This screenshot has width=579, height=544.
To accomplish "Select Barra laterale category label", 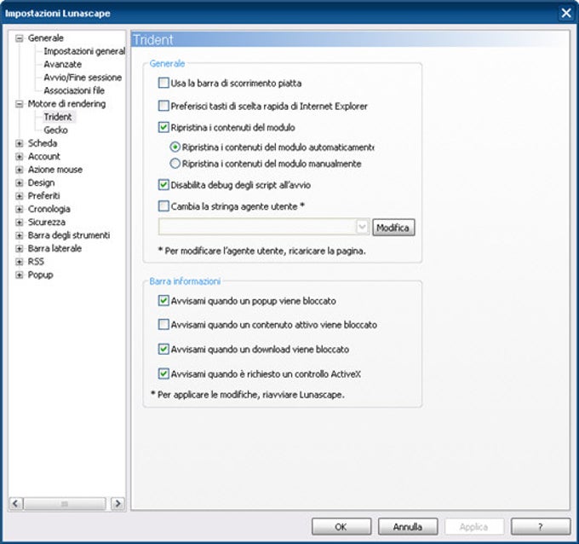I will pyautogui.click(x=54, y=248).
